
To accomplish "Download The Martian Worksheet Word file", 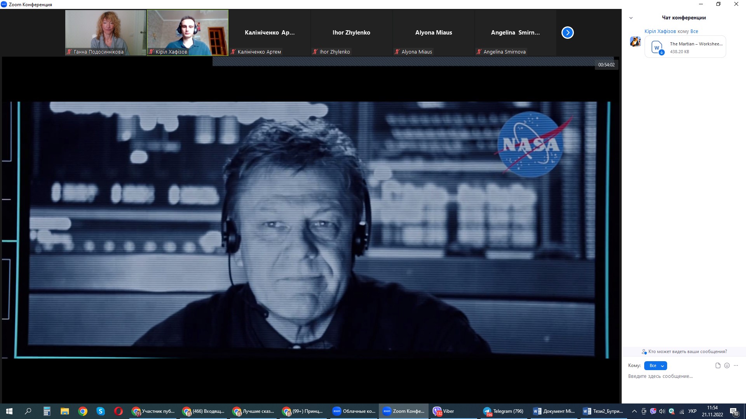I will 661,52.
